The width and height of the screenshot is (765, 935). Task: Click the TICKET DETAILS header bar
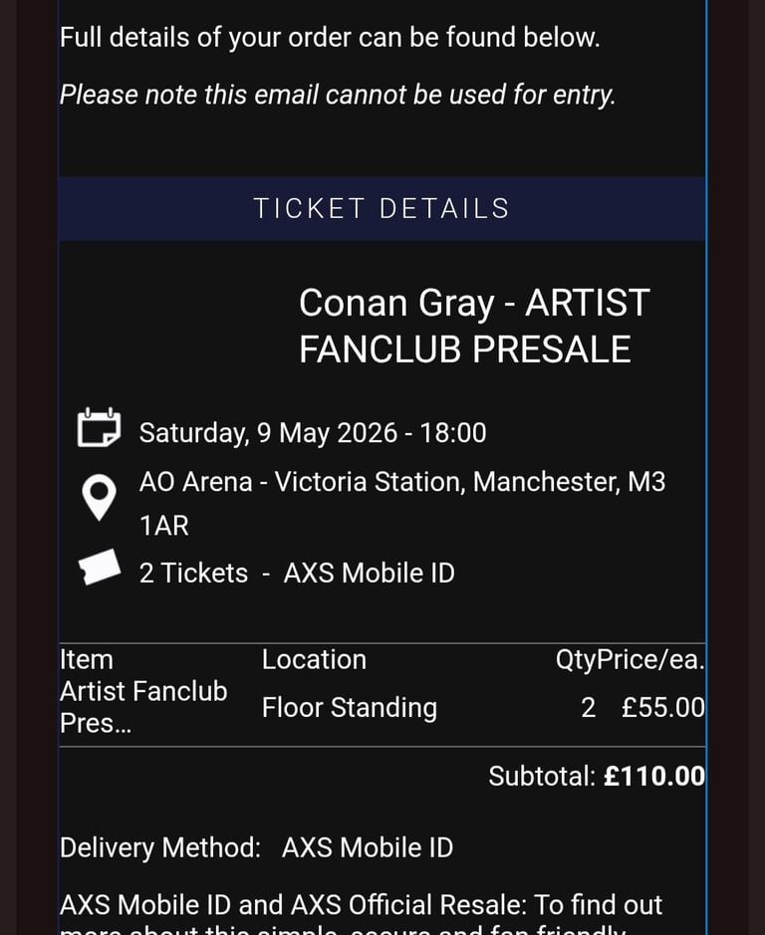[x=382, y=209]
